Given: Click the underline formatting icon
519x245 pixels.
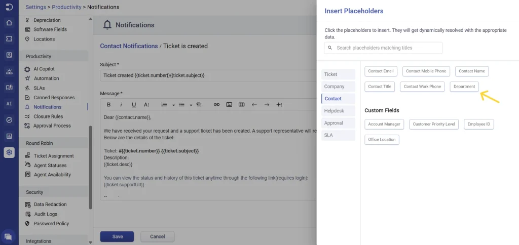Looking at the screenshot, I should coord(134,105).
